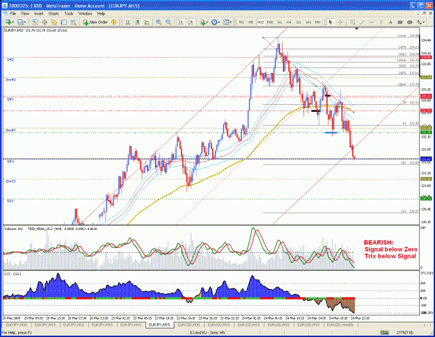
Task: Show the Navigator panel
Action: click(54, 22)
